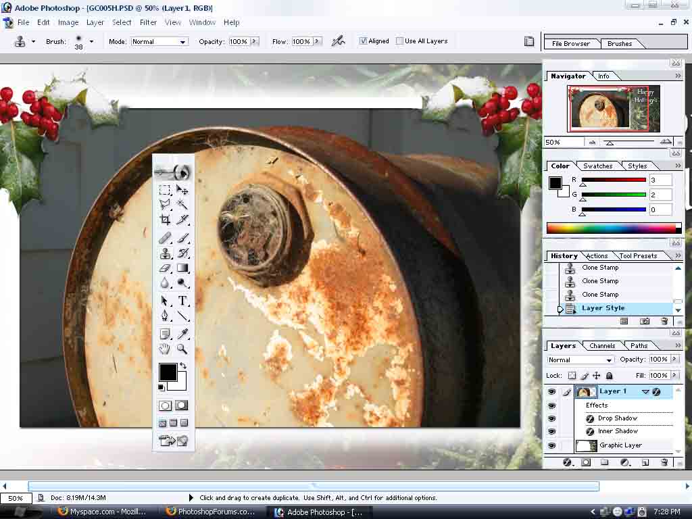Uncheck the Aligned checkbox
The image size is (692, 519).
[364, 41]
